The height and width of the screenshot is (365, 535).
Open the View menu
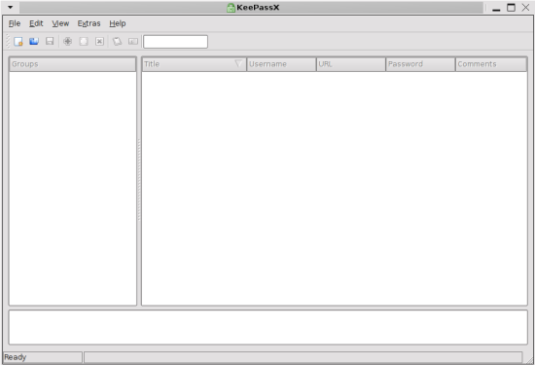(60, 23)
